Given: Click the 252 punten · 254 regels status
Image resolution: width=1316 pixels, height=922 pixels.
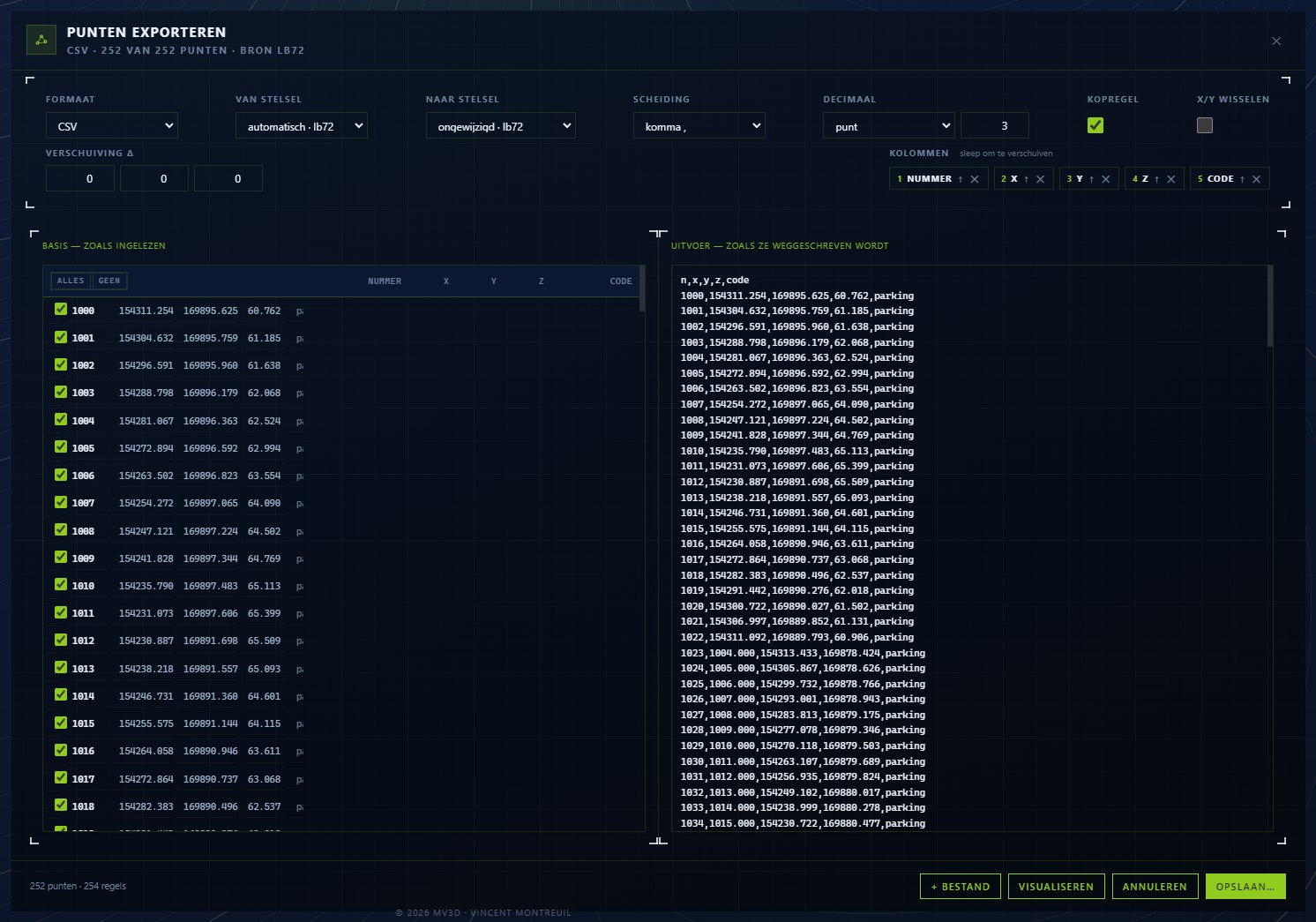Looking at the screenshot, I should click(78, 886).
